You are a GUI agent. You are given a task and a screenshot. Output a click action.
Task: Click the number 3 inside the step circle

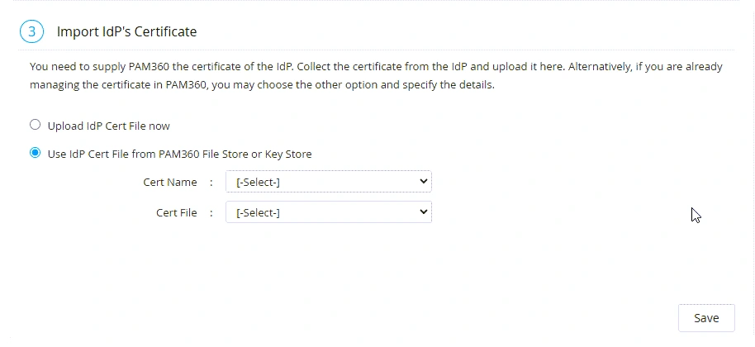pyautogui.click(x=31, y=32)
